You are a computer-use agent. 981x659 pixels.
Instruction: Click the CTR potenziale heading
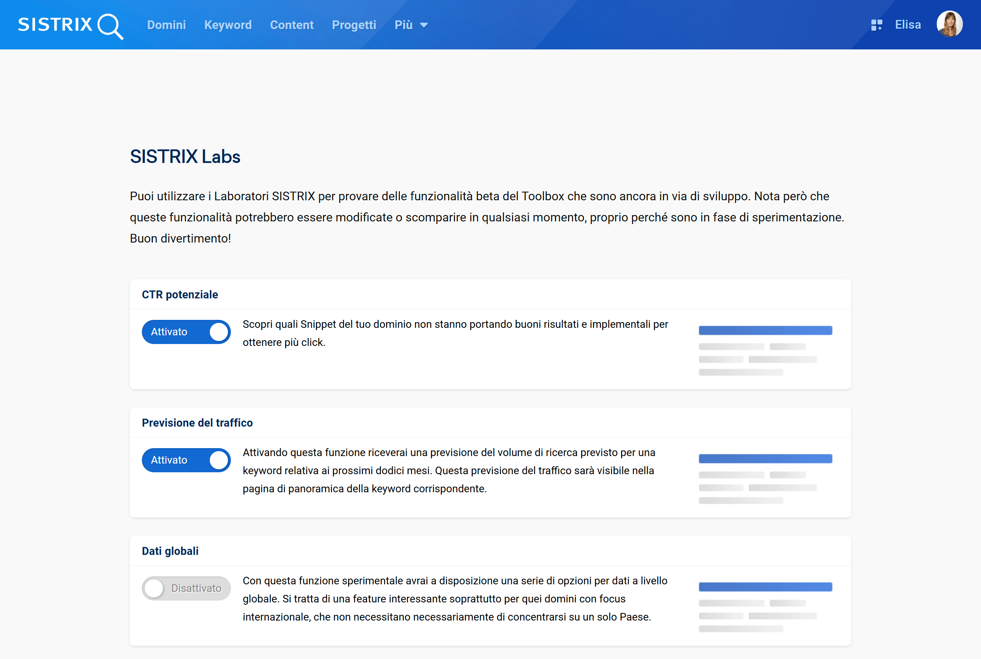[180, 295]
